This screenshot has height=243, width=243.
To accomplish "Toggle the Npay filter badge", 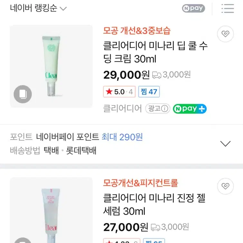I will pos(193,8).
